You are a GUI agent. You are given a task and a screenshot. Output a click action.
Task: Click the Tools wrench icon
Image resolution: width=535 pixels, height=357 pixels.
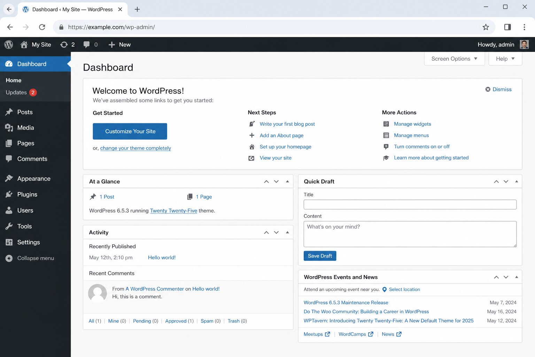9,226
